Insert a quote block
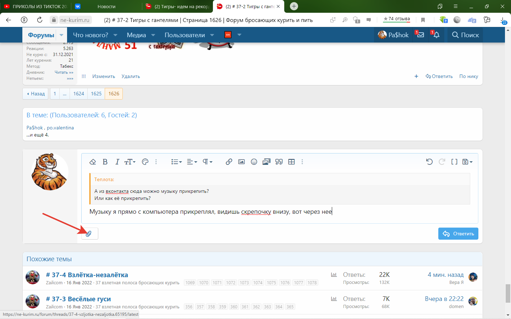The image size is (511, 319). (279, 162)
